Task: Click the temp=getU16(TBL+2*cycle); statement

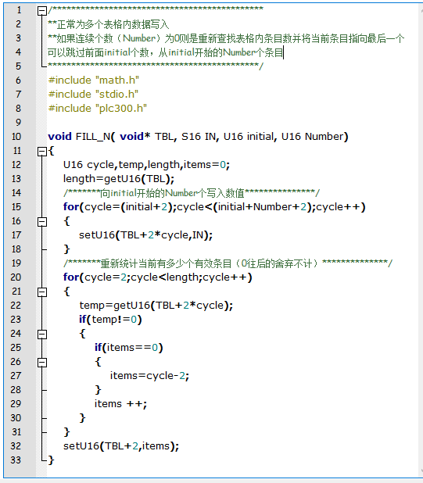Action: click(156, 306)
